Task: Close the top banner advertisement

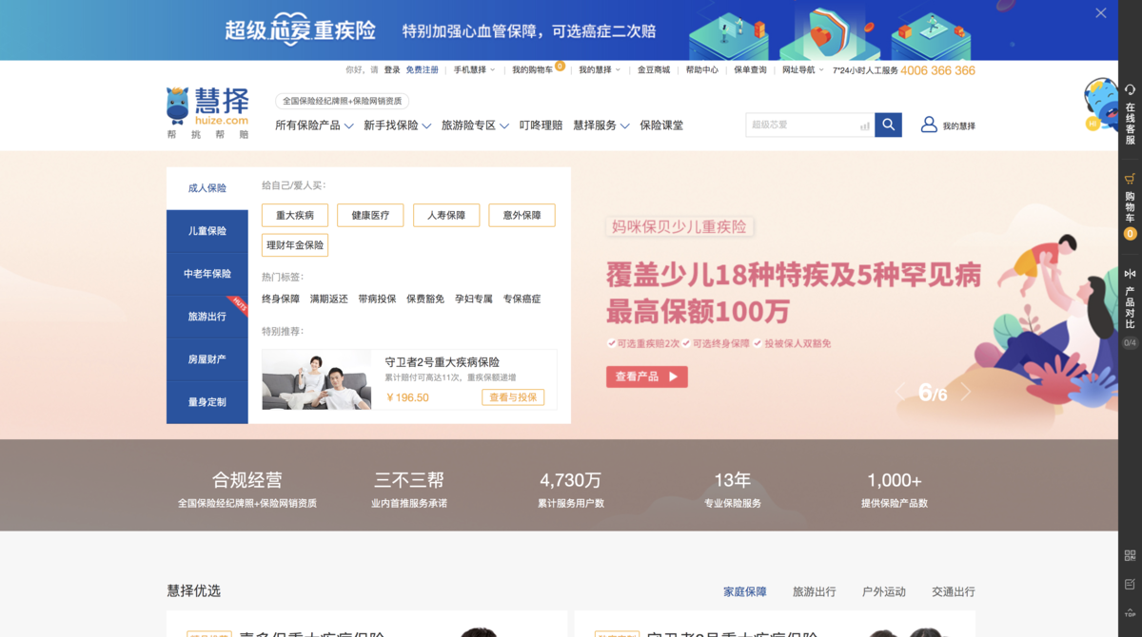Action: click(1100, 13)
